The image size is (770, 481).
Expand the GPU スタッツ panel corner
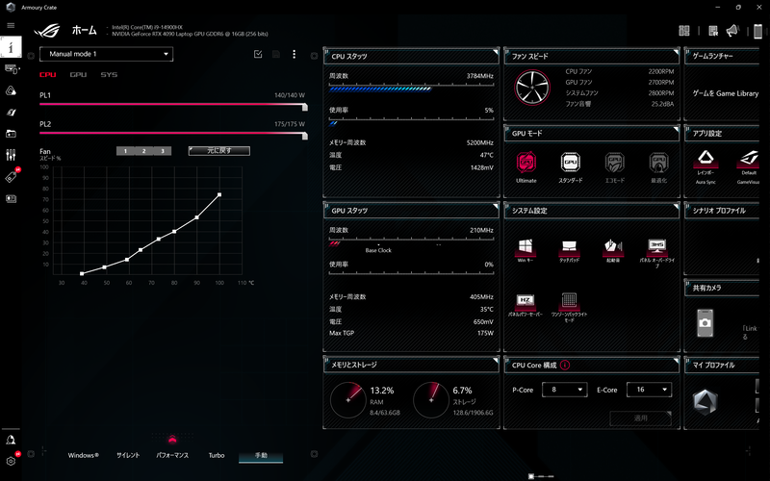click(x=496, y=206)
